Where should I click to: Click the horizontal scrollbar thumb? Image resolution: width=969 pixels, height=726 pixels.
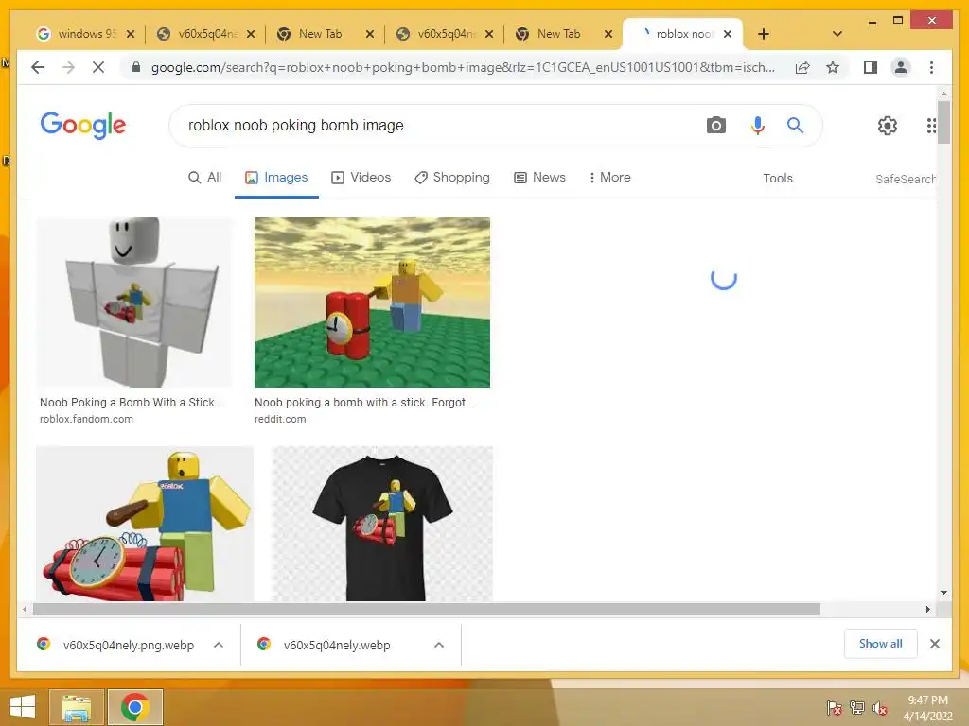tap(427, 610)
